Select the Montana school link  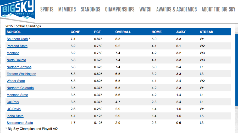point(13,53)
